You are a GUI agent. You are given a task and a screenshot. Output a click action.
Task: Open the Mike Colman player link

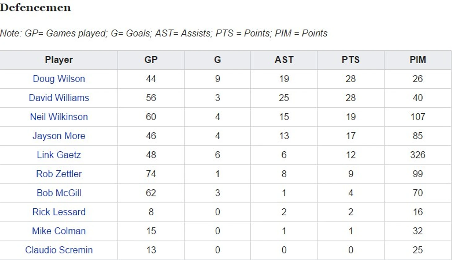coord(59,231)
